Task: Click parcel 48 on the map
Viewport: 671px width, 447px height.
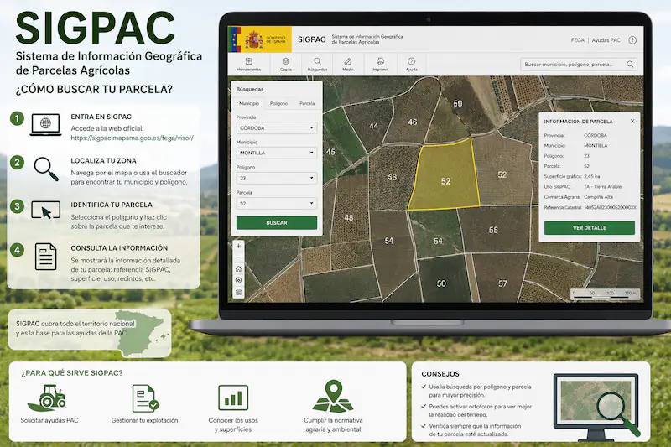Action: click(x=349, y=218)
